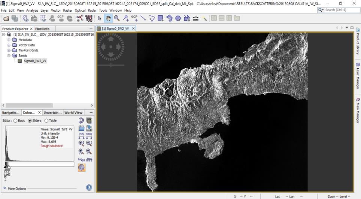Viewport: 361px width, 199px height.
Task: Expand the Tie-Point Grids folder
Action: pos(9,51)
